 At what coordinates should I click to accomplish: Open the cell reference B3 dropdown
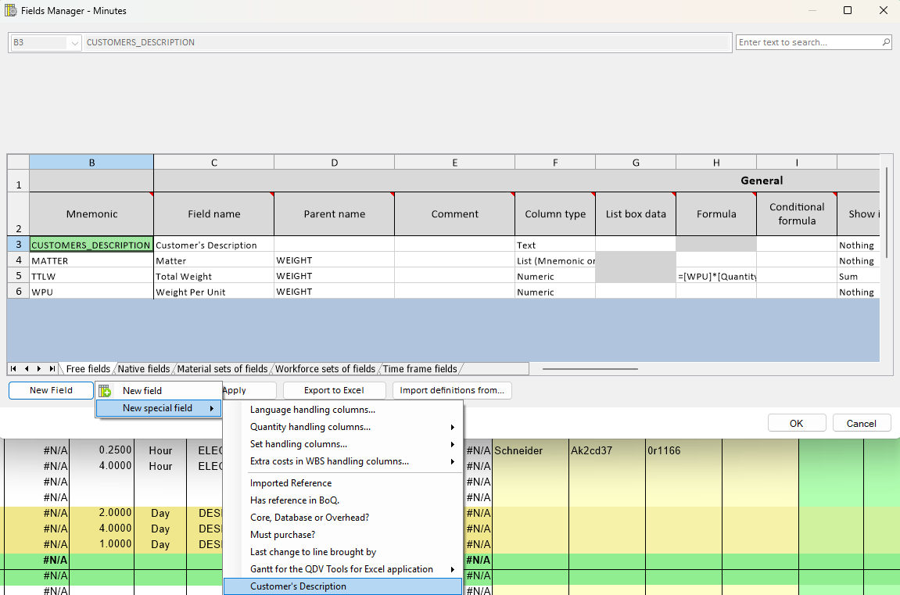click(x=74, y=43)
